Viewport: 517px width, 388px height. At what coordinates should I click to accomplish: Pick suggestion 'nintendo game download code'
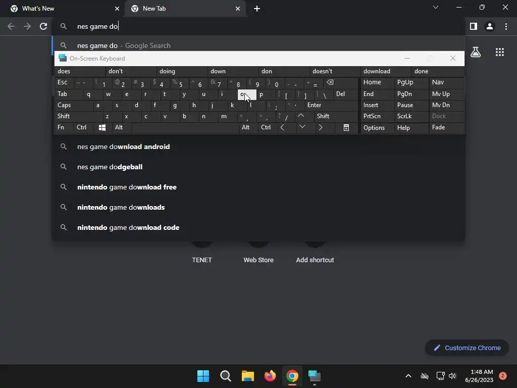[x=258, y=227]
